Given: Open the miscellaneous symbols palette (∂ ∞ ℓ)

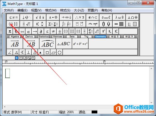Looking at the screenshot, I should tap(106, 17).
